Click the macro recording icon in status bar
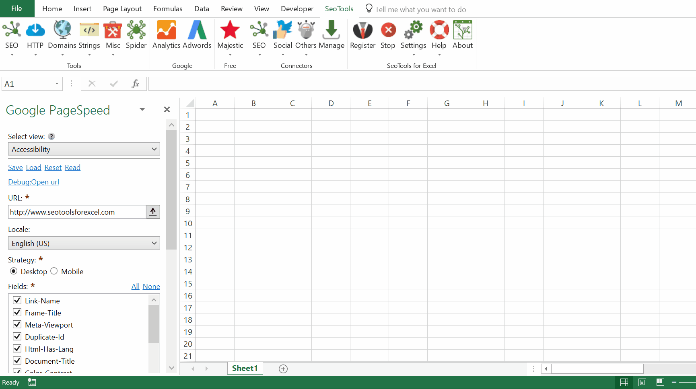 coord(32,382)
